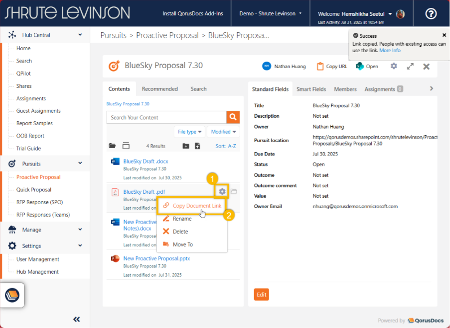Click the add new folder icon

coord(186,146)
